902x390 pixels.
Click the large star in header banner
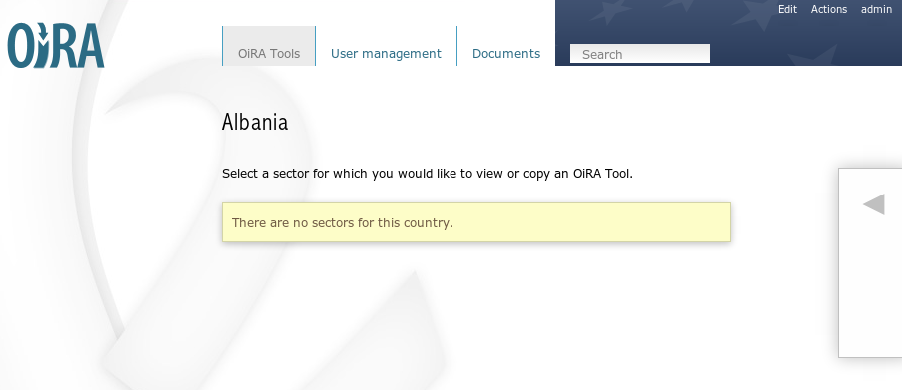[x=756, y=16]
